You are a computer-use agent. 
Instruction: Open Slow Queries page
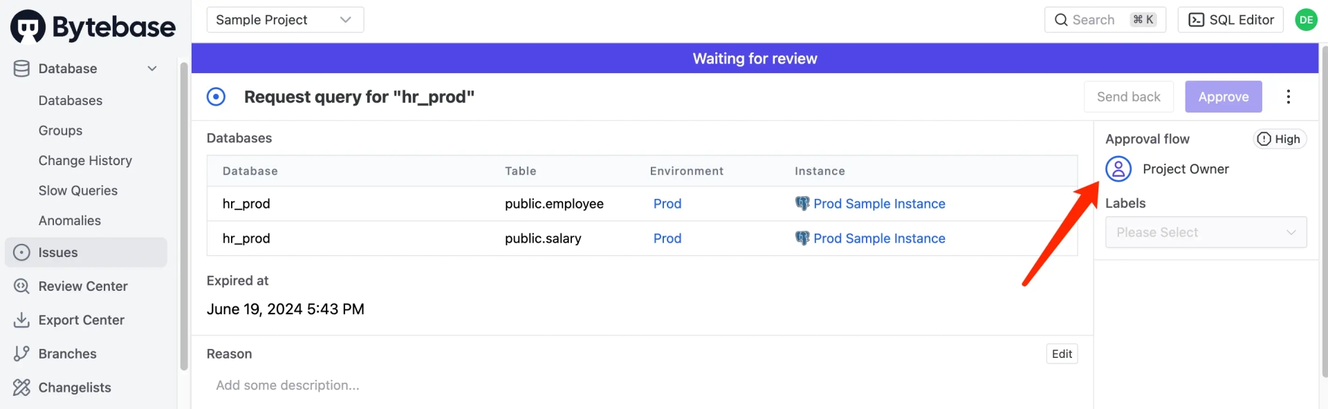point(78,191)
